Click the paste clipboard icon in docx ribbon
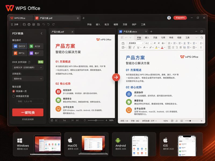This screenshot has width=215, height=161. click(x=123, y=43)
